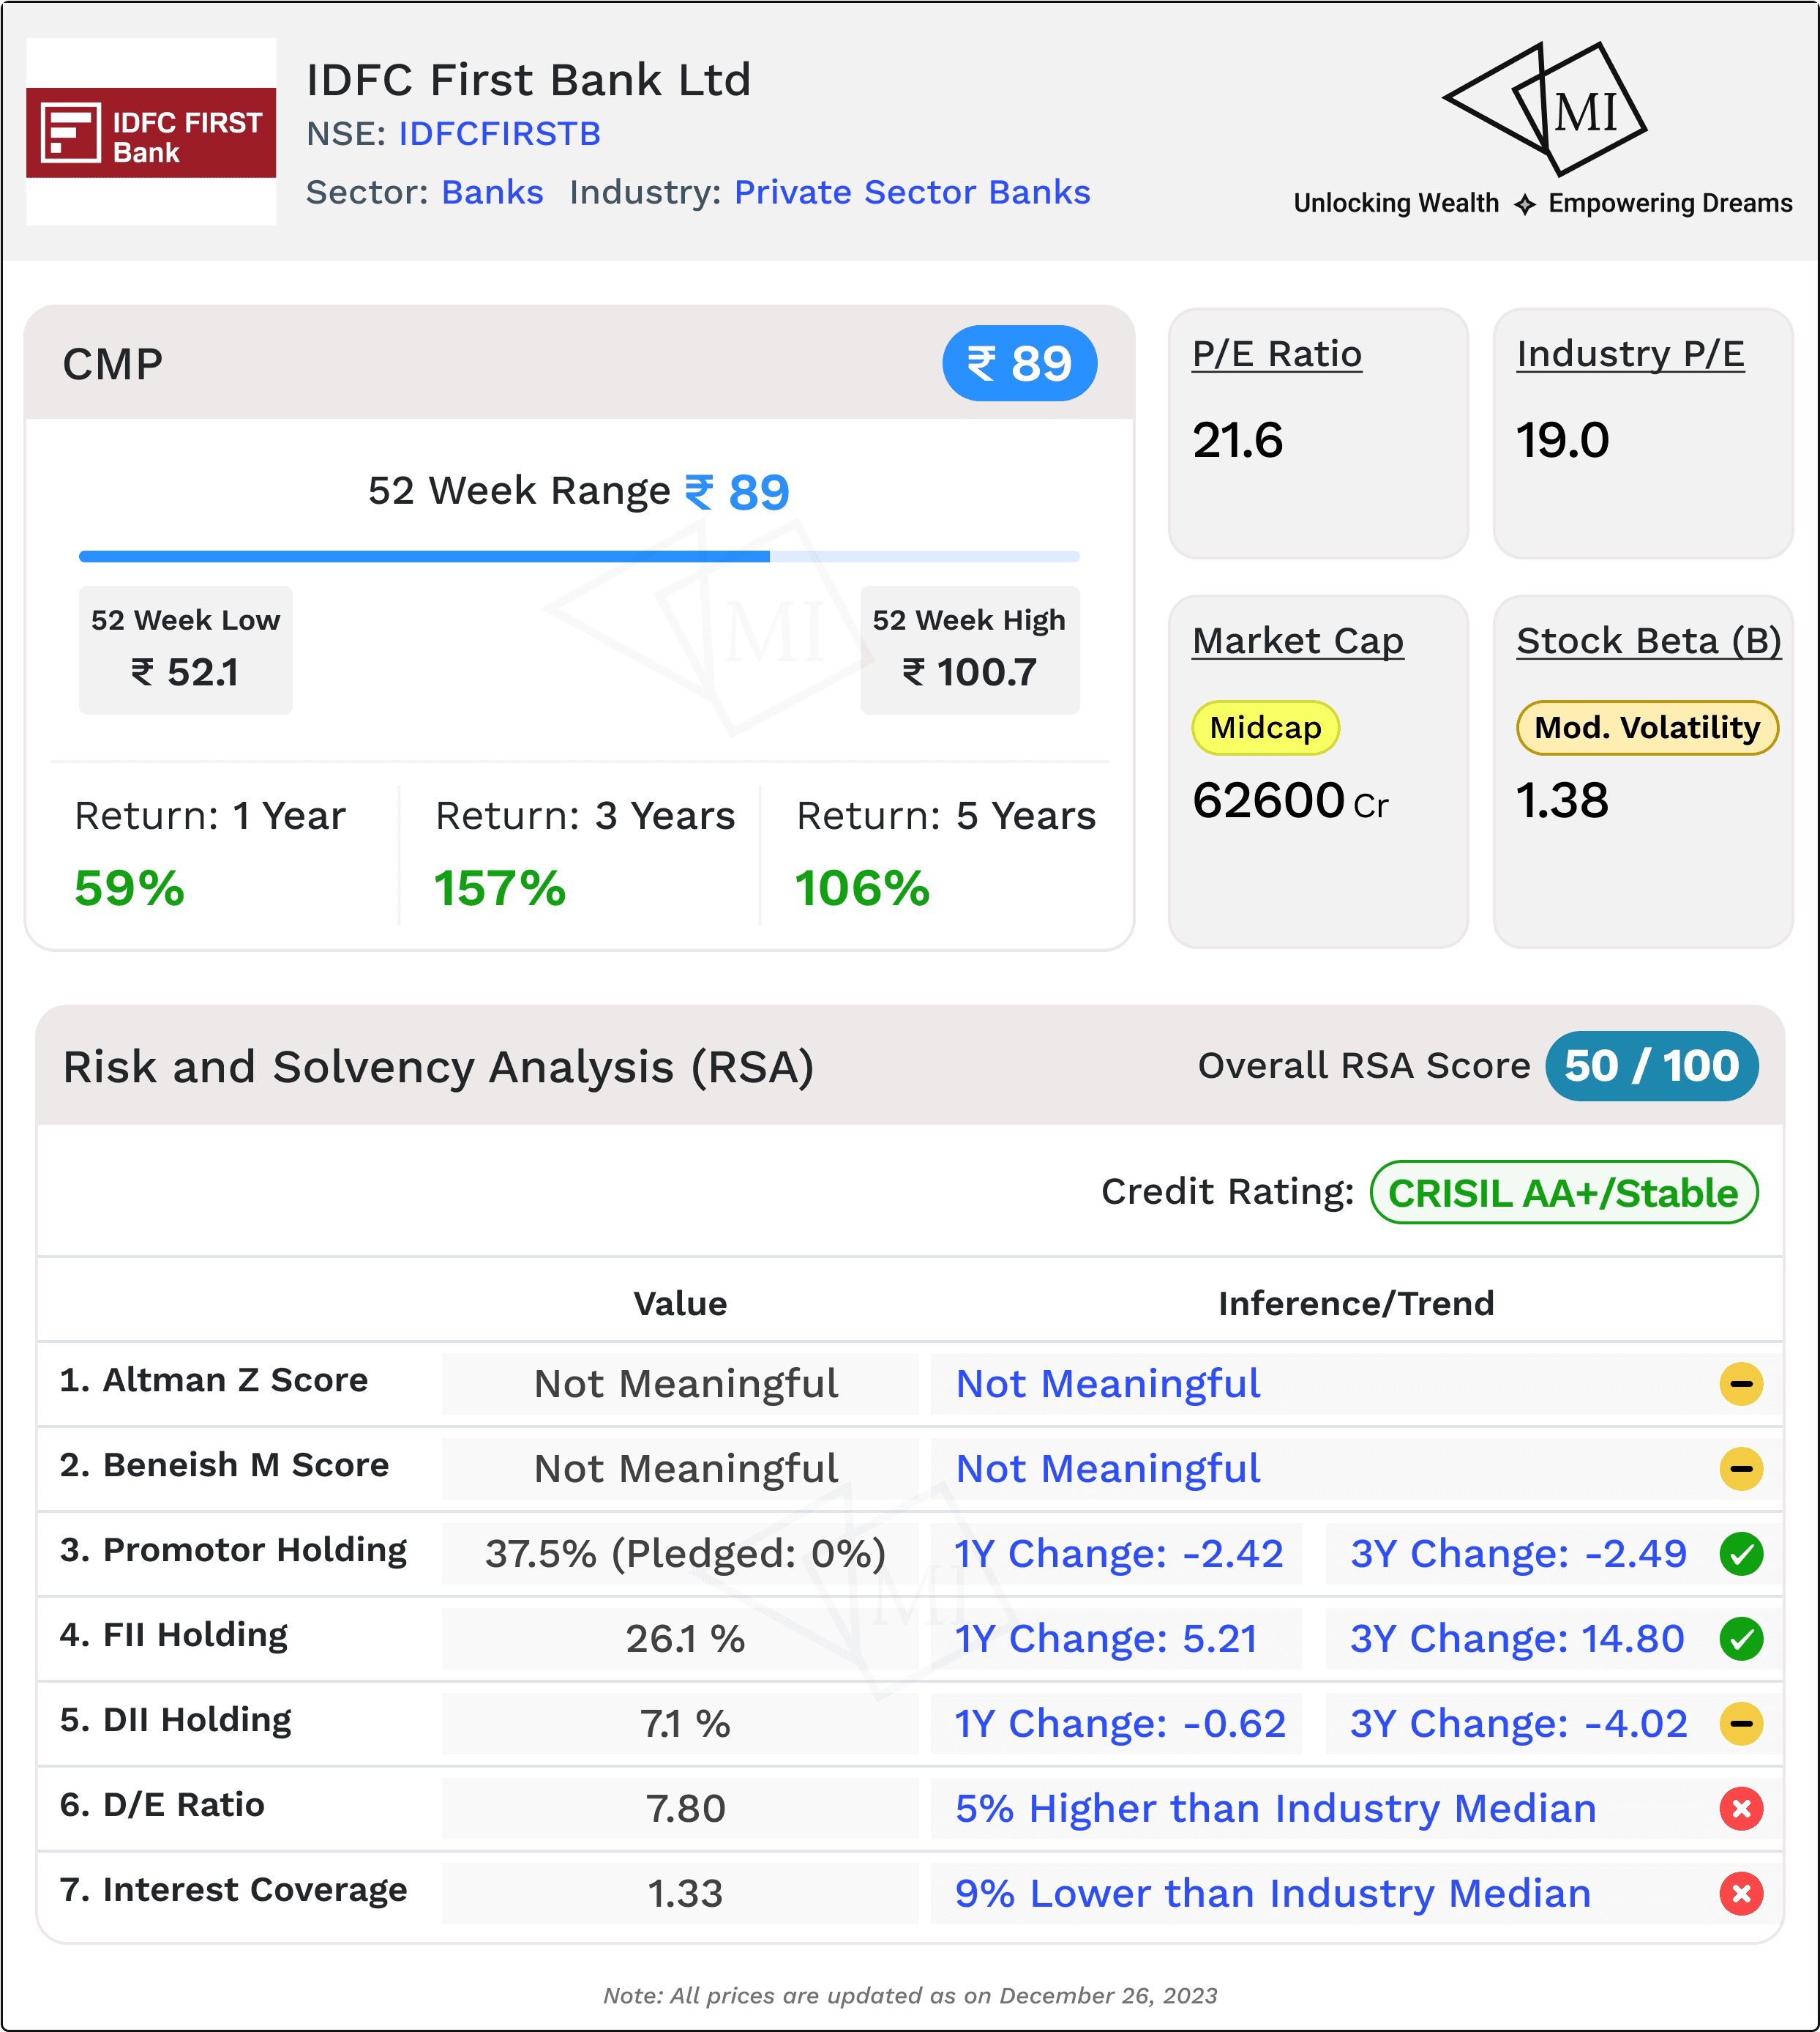Click the yellow minus icon in DII Holding row
The width and height of the screenshot is (1820, 2032).
[x=1741, y=1724]
